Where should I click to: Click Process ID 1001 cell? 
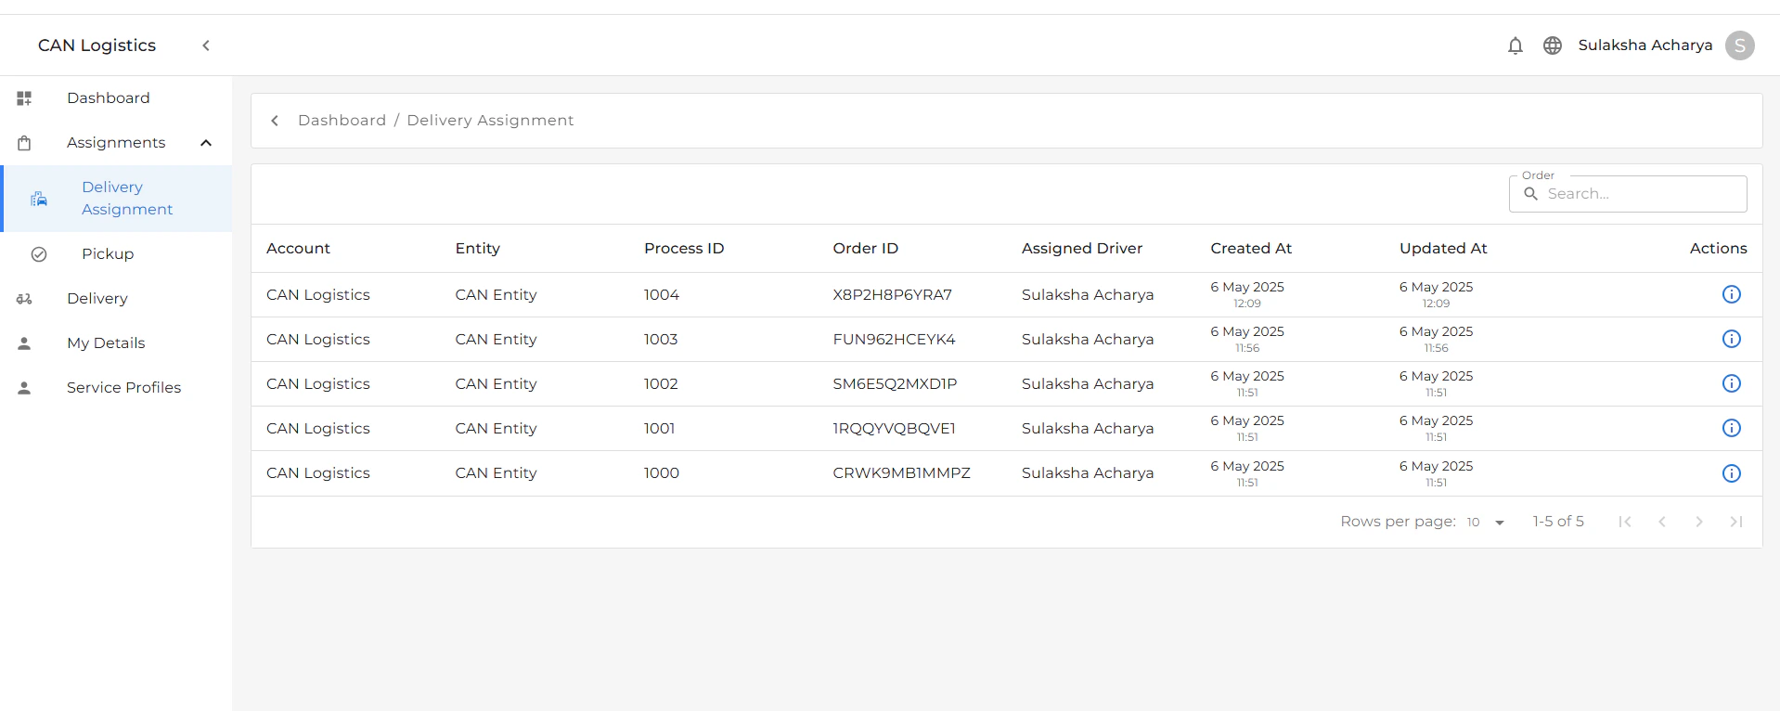[x=659, y=429]
